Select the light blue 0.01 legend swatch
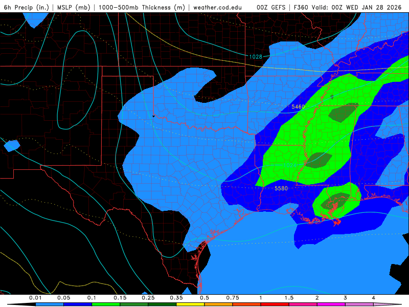Screen dimensions: 409x307 tap(50, 304)
